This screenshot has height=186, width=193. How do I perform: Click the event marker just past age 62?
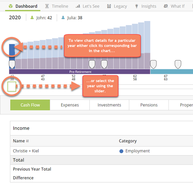click(x=153, y=64)
